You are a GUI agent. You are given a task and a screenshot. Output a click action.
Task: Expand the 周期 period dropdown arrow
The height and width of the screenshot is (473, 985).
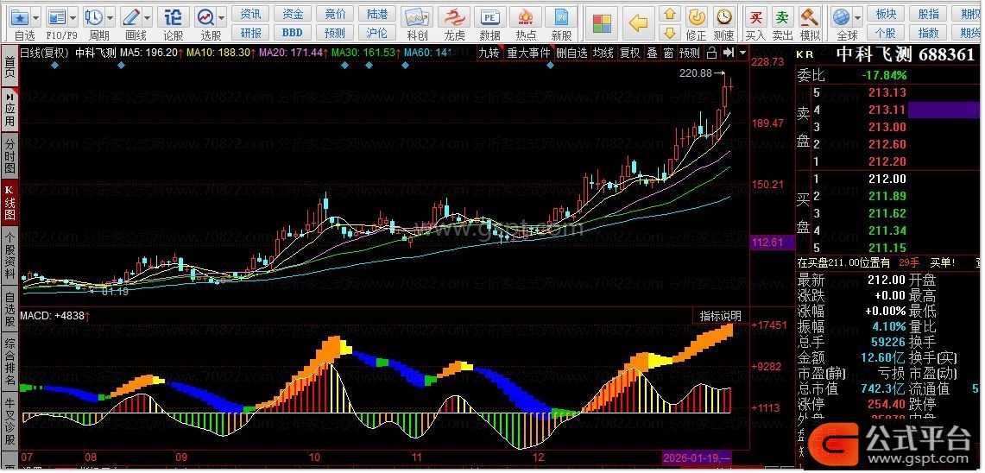tap(111, 17)
